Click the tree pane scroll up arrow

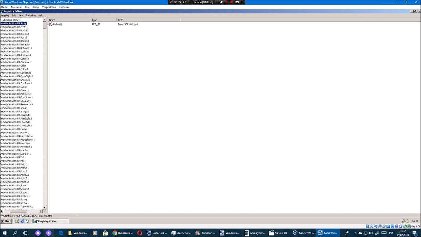(44, 20)
